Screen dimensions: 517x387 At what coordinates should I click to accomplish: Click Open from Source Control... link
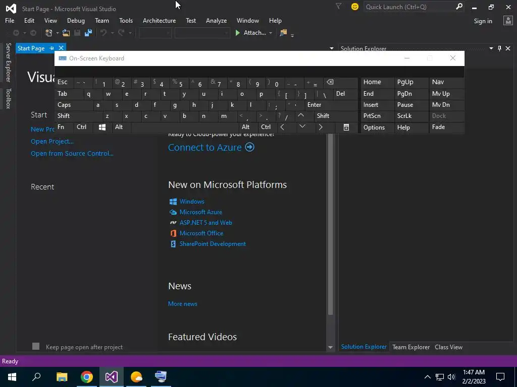72,153
